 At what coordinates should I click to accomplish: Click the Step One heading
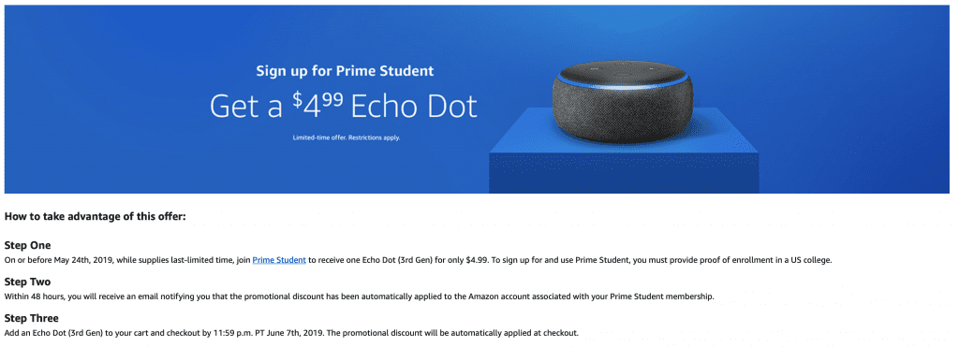(27, 246)
